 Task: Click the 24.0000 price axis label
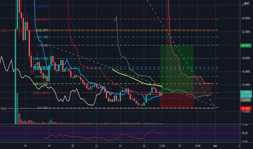pyautogui.click(x=246, y=18)
